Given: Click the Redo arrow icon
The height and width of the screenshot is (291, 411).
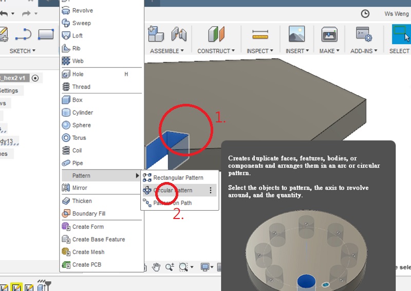Looking at the screenshot, I should click(26, 13).
